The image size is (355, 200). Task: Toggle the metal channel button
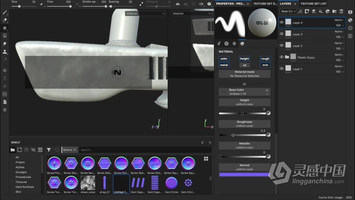click(x=224, y=65)
